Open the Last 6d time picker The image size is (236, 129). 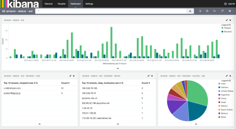tap(229, 4)
